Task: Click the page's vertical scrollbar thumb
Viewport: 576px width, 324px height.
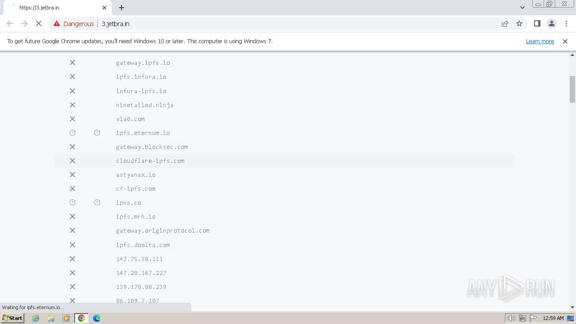Action: [572, 89]
